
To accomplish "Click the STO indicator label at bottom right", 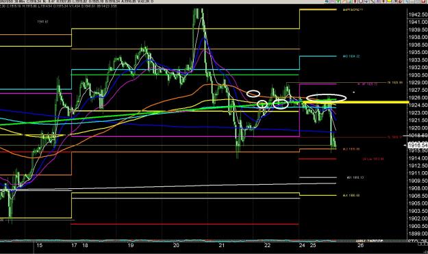I will click(x=417, y=241).
